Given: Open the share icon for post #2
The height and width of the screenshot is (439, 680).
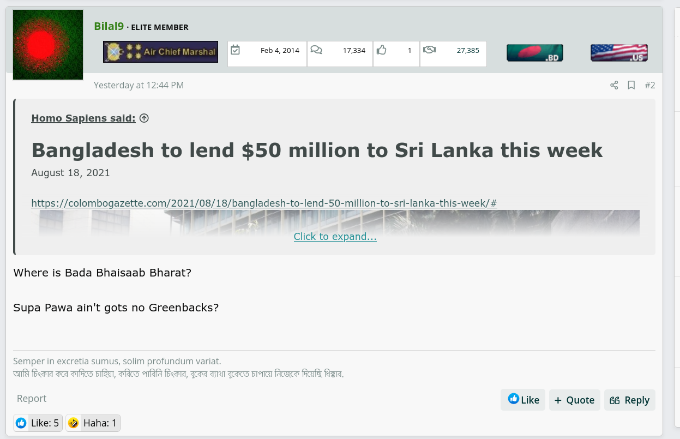Looking at the screenshot, I should point(614,85).
